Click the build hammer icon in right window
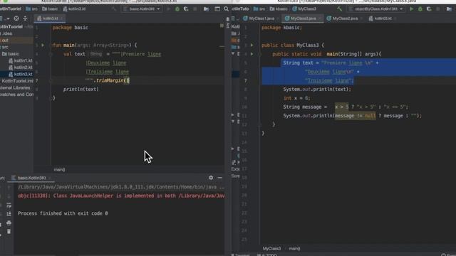Viewport: 456px width, 256px height. click(x=339, y=9)
